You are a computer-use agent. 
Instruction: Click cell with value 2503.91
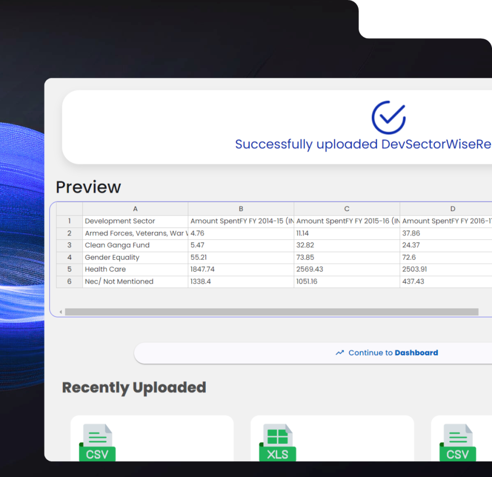(x=446, y=270)
